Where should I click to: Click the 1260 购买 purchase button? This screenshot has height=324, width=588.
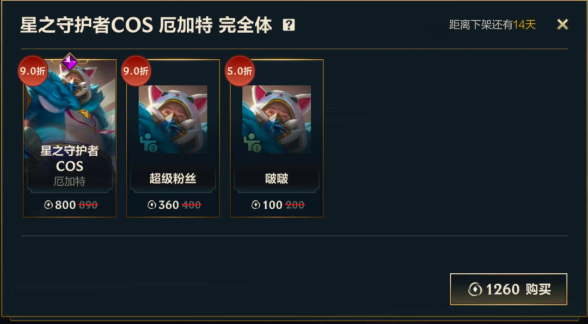(509, 289)
